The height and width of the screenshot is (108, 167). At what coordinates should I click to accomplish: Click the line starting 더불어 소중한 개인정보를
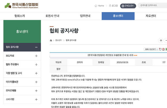coord(92,103)
